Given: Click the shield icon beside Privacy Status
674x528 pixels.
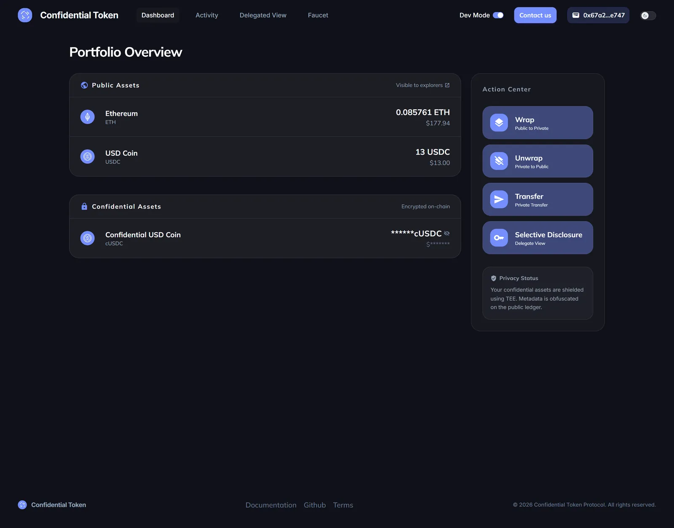Looking at the screenshot, I should 494,278.
